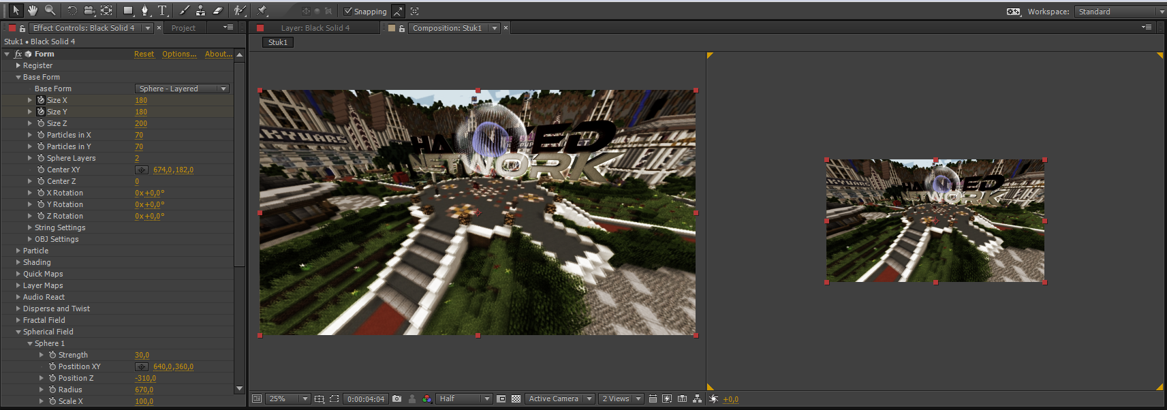The image size is (1167, 410).
Task: Open the Base Form Sphere - Layered dropdown
Action: pos(182,89)
